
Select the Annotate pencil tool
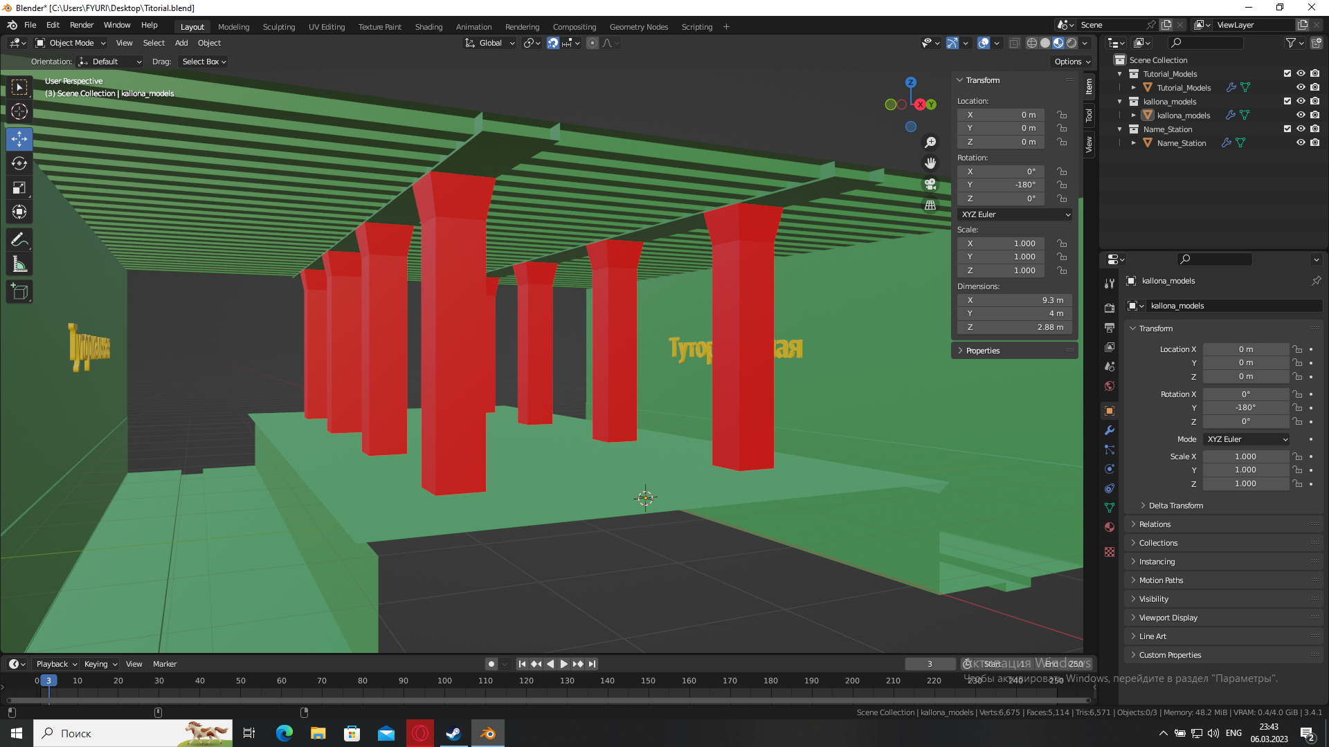(x=19, y=240)
